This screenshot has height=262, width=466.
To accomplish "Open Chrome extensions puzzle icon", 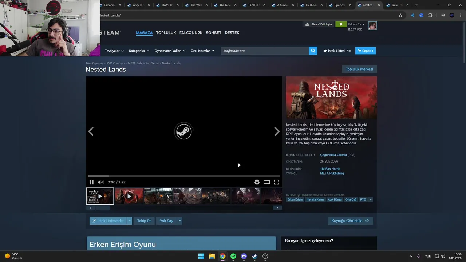I will point(430,15).
